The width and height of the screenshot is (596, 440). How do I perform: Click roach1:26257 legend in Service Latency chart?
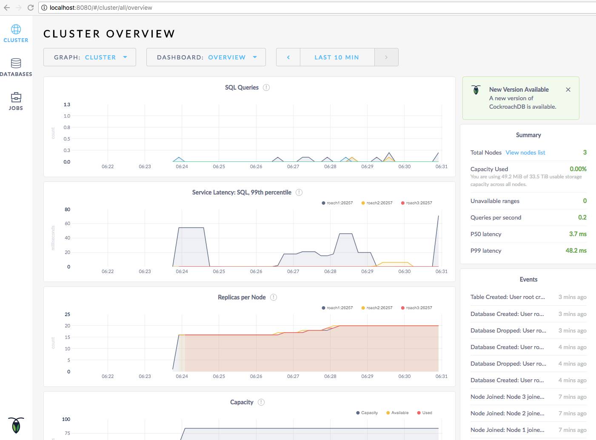[x=337, y=203]
